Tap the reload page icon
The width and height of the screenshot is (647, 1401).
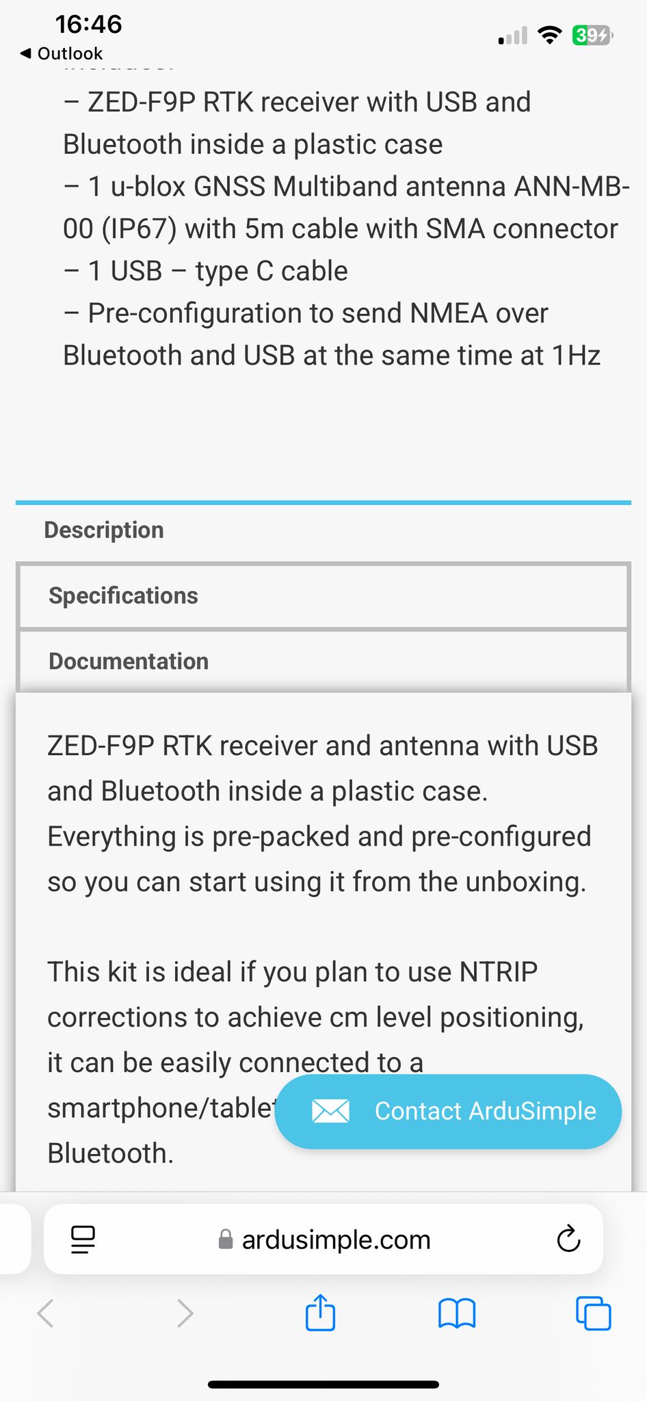click(568, 1239)
